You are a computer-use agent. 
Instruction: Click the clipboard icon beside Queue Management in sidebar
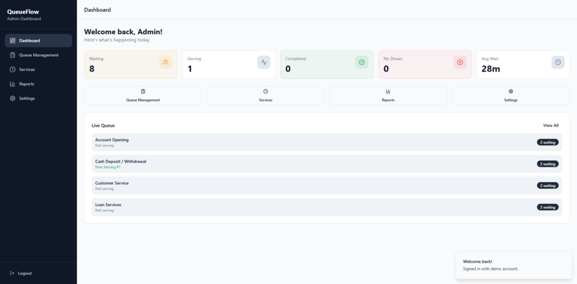[x=12, y=55]
